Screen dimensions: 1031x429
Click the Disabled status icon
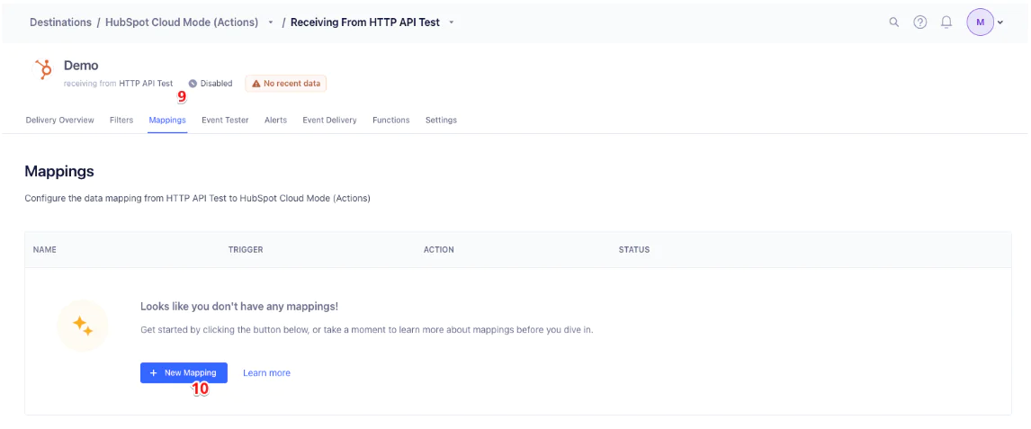193,84
